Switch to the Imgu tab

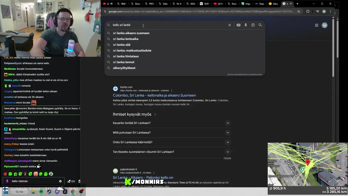(246, 4)
